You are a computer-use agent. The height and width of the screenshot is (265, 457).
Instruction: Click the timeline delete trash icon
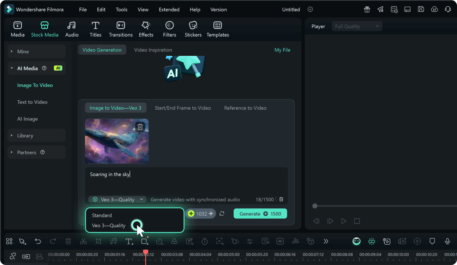coord(68,241)
